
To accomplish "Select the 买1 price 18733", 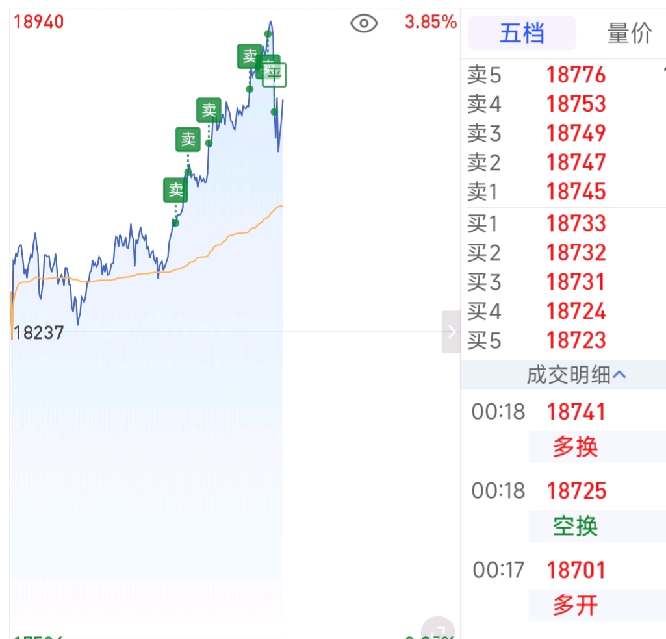I will [576, 223].
